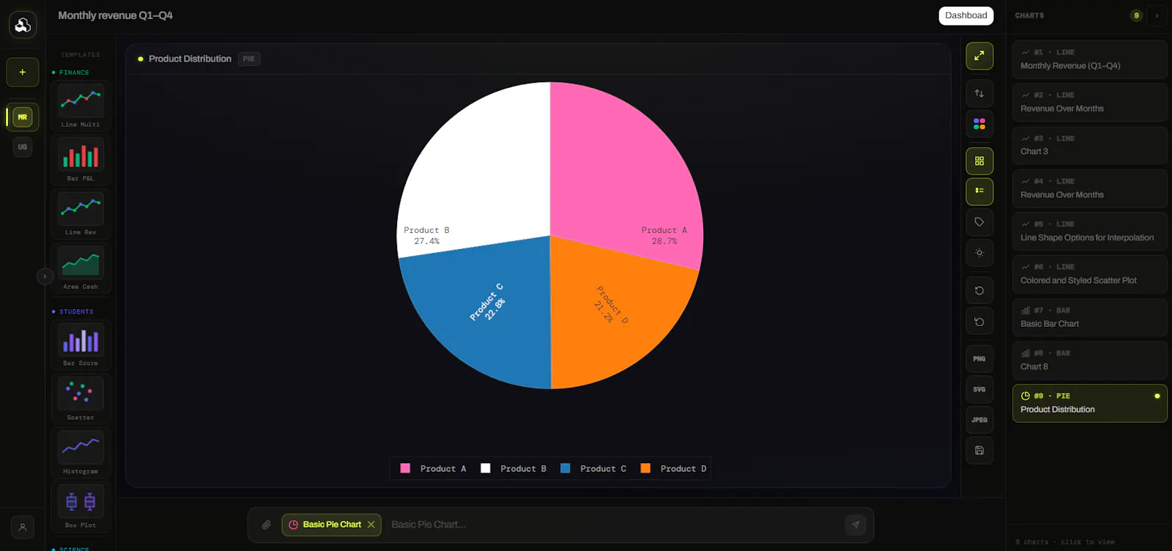Export chart as JPEG
Screen dimensions: 1172x551
click(979, 420)
